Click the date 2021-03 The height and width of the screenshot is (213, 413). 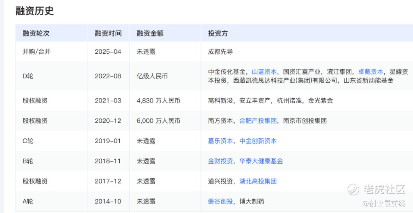108,101
